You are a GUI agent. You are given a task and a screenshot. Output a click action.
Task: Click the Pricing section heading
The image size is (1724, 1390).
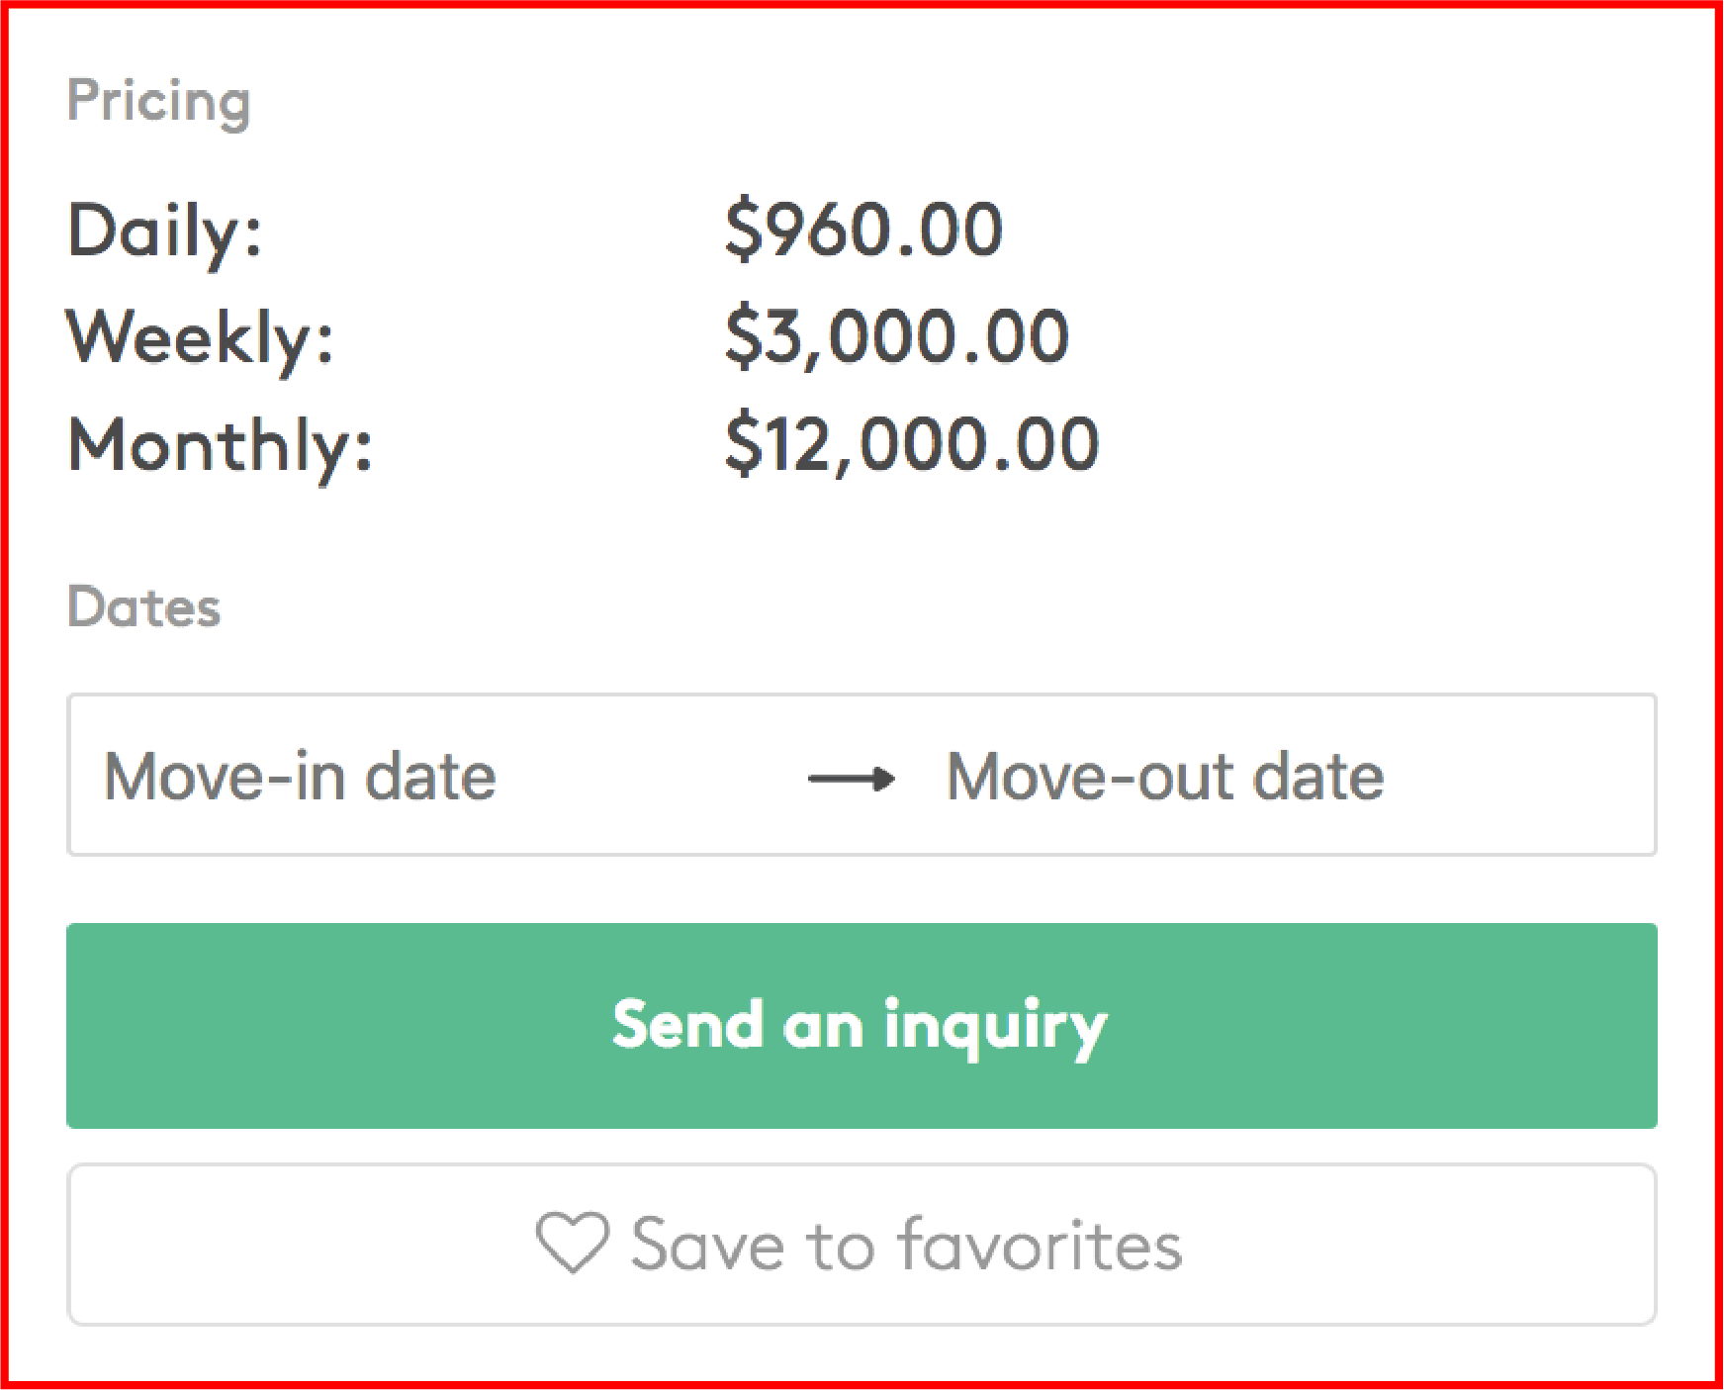point(158,102)
